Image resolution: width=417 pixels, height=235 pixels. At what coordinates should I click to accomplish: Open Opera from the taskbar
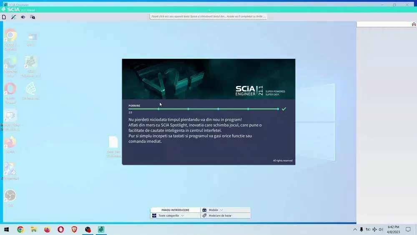(x=60, y=230)
